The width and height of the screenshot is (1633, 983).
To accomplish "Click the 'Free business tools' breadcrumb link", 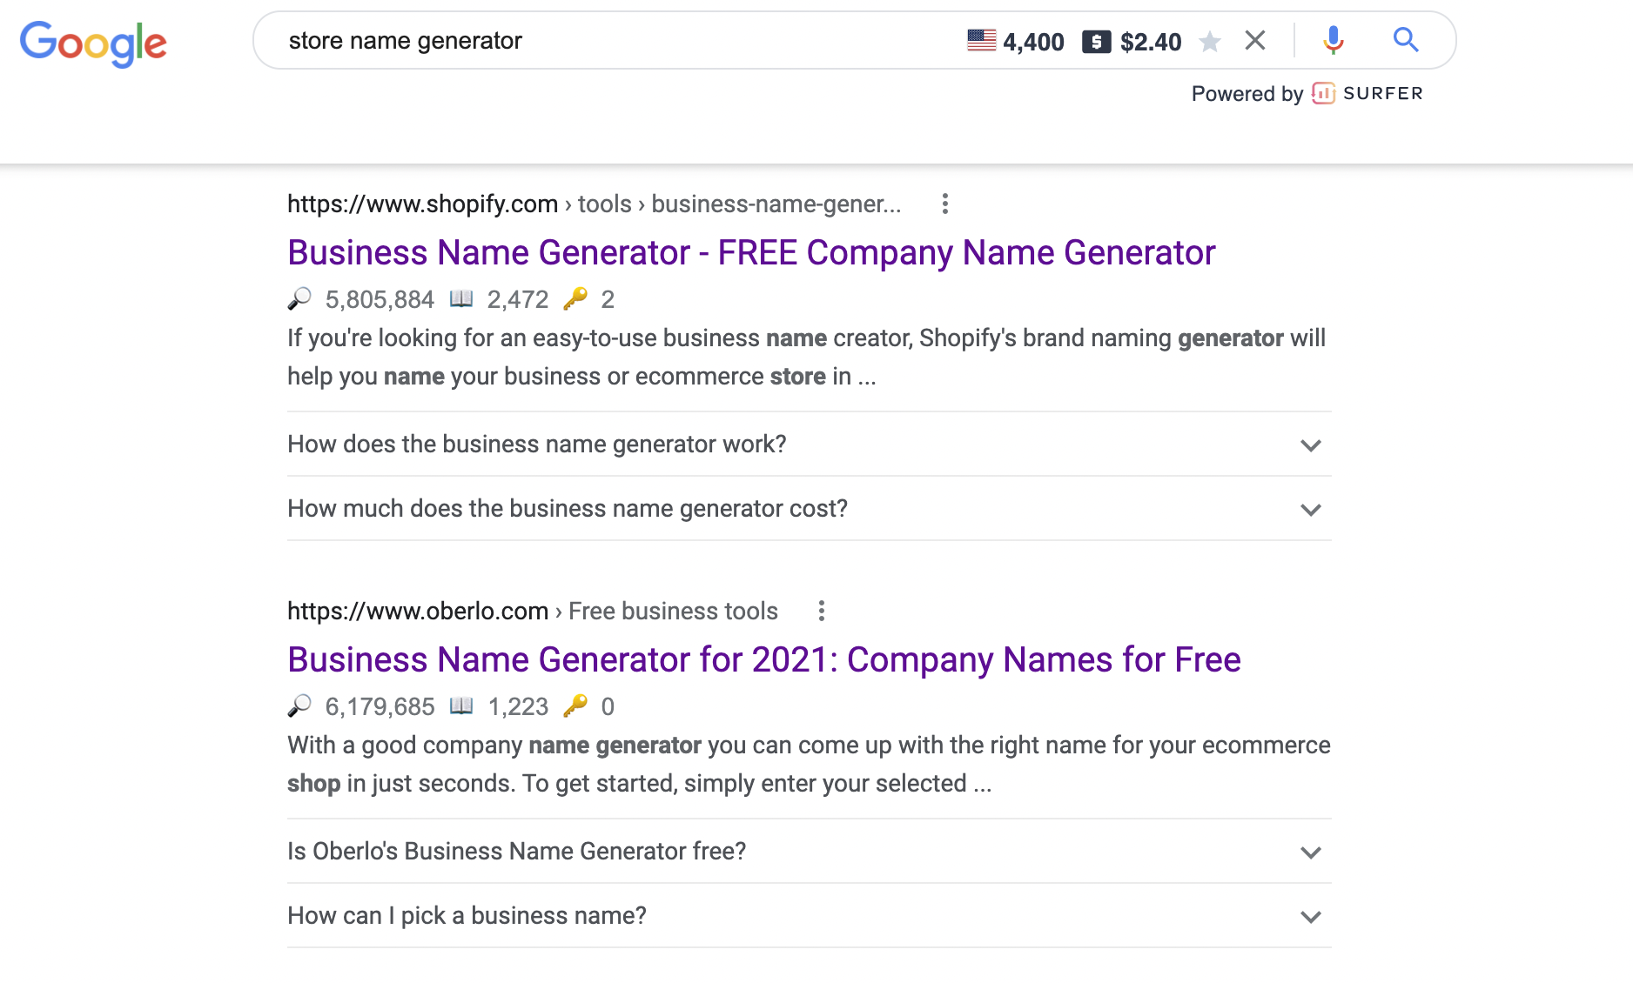I will (x=672, y=612).
